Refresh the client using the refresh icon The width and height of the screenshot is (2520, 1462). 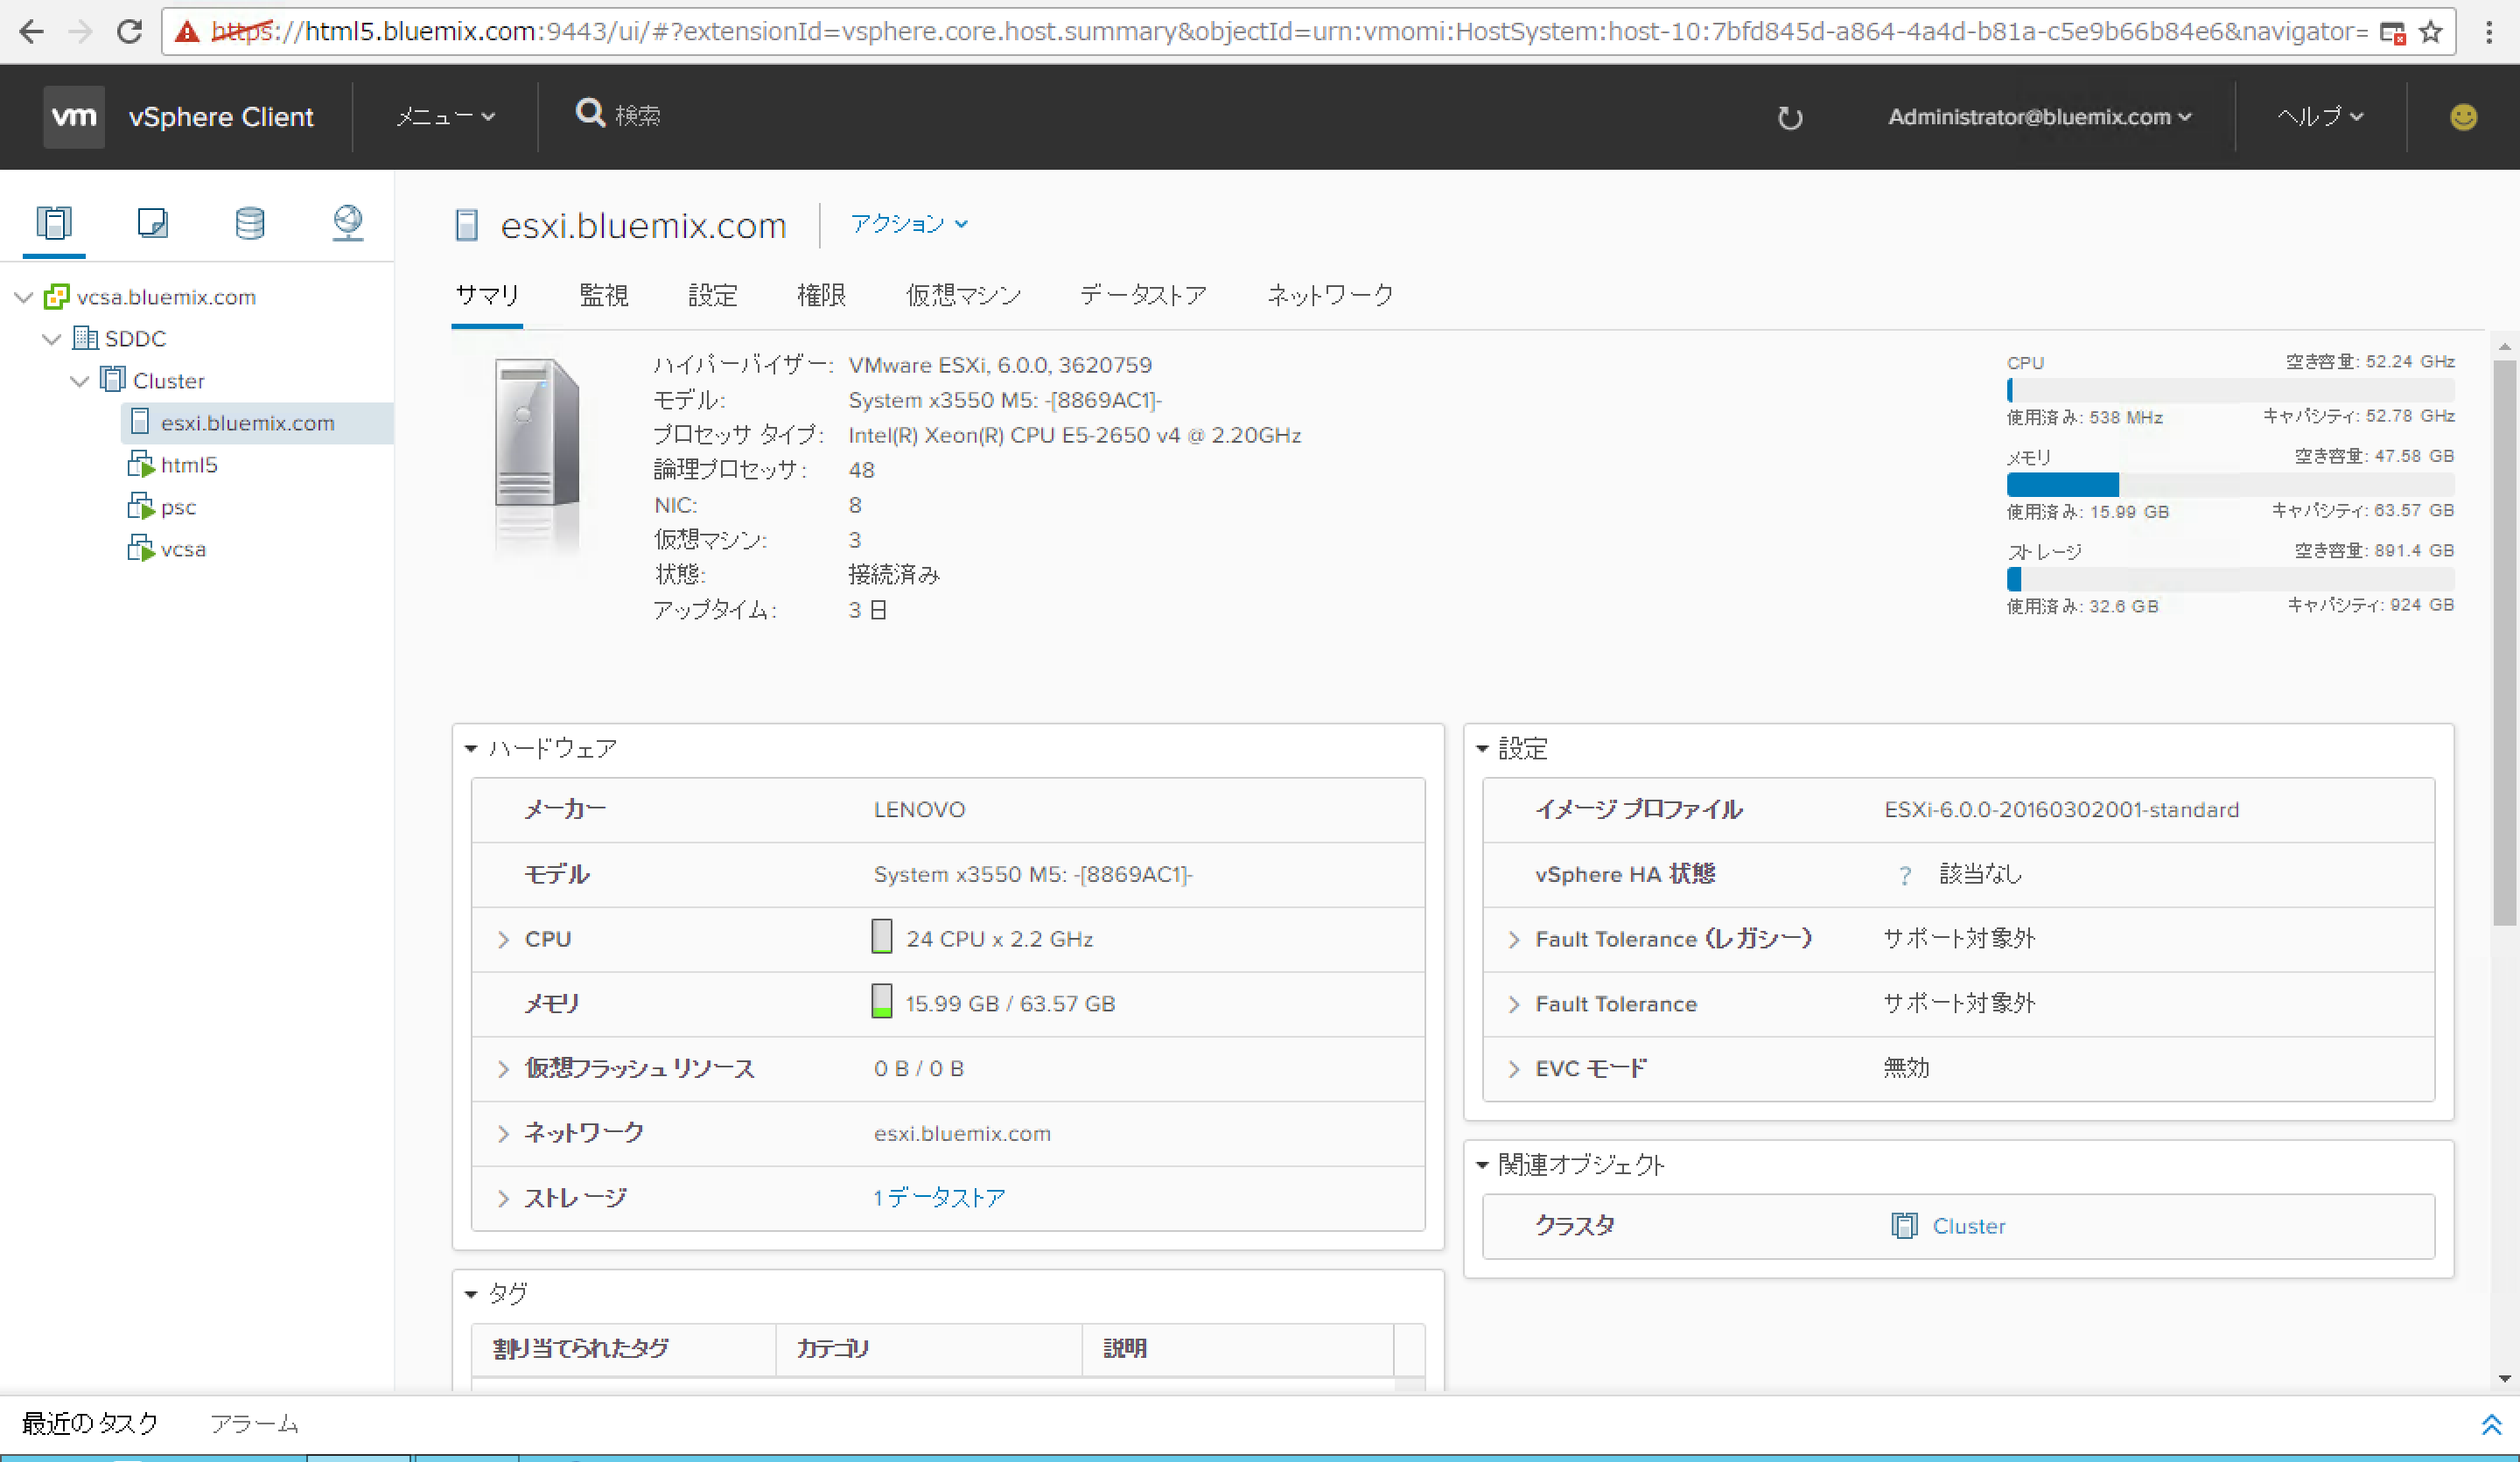tap(1789, 117)
